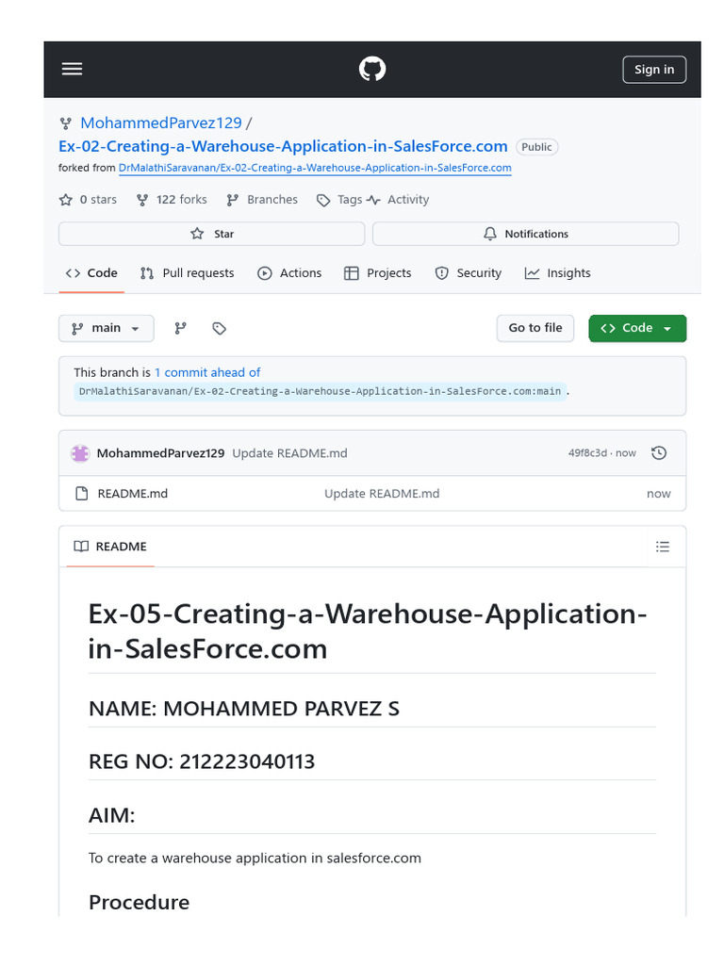Switch to the Pull requests tab
The image size is (724, 965).
point(188,273)
